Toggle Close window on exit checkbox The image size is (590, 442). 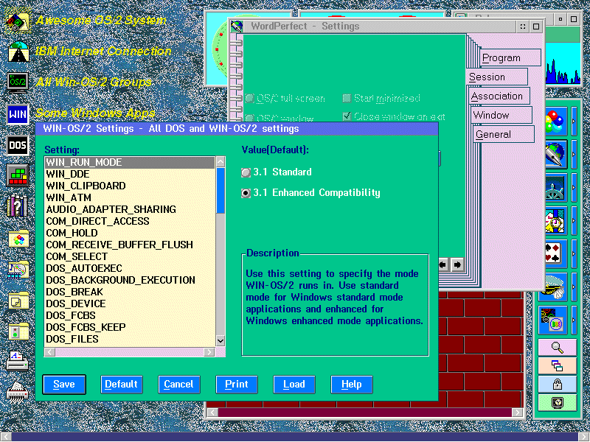coord(347,116)
